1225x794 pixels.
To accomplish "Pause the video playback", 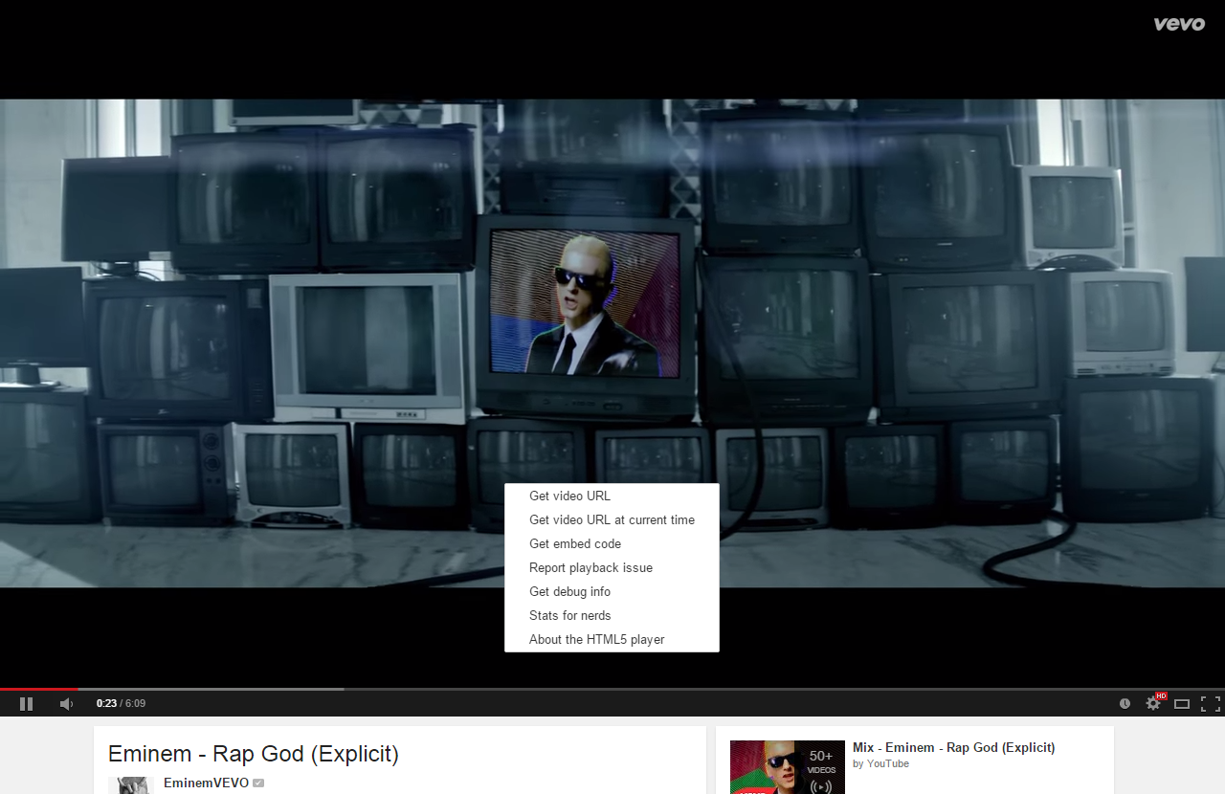I will pos(26,704).
